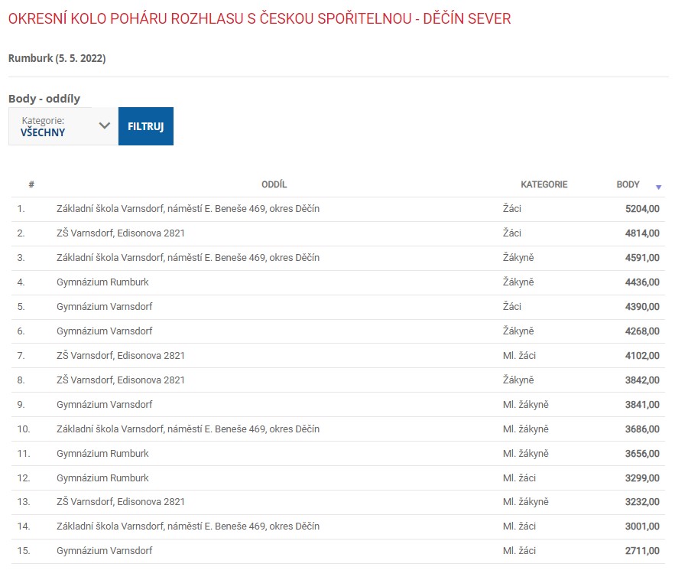Click Gymnázium Varnsdorf in row 15
The width and height of the screenshot is (688, 577).
coord(104,551)
